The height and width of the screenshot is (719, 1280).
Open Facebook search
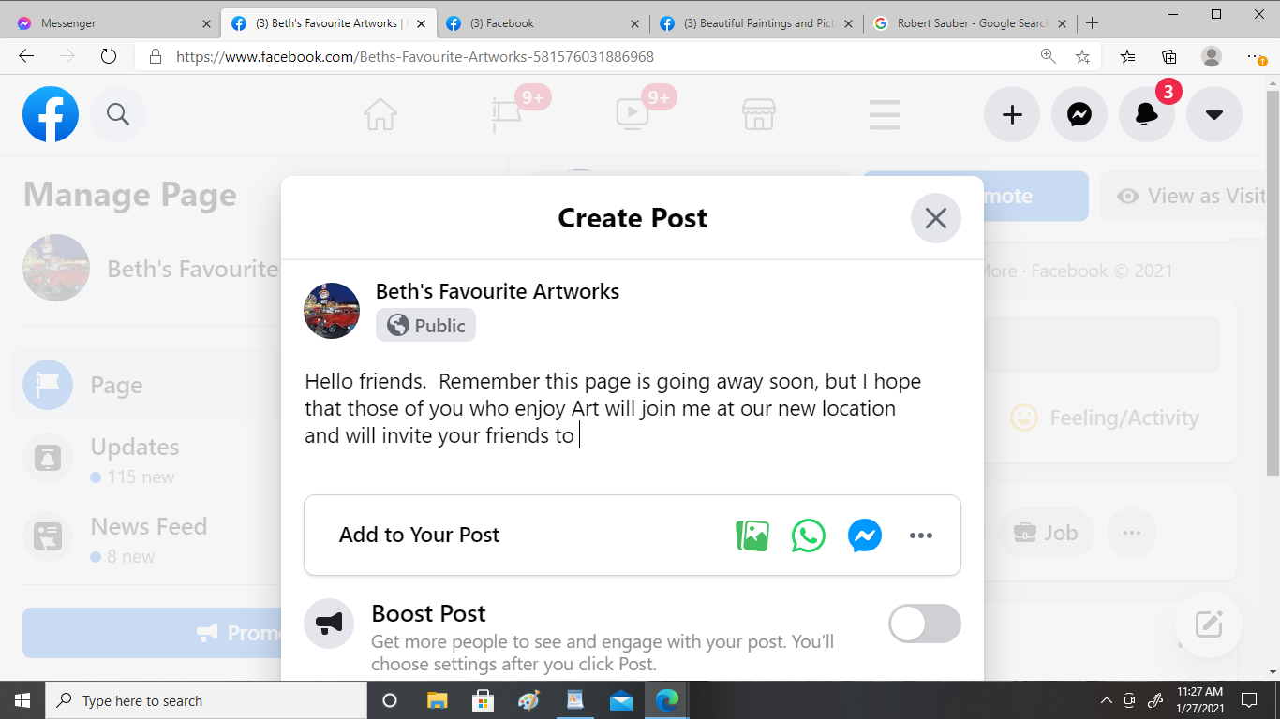pos(118,114)
